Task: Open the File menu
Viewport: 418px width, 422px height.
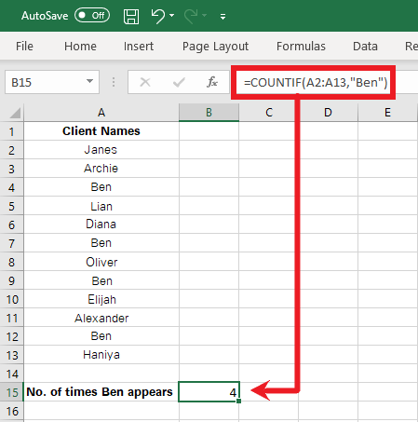Action: pyautogui.click(x=24, y=47)
